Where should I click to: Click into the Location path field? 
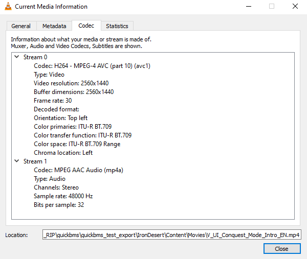tap(172, 235)
